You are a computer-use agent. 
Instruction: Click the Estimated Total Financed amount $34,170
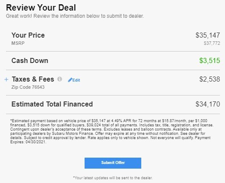pyautogui.click(x=208, y=104)
